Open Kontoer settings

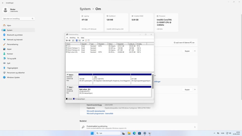click(18, 54)
